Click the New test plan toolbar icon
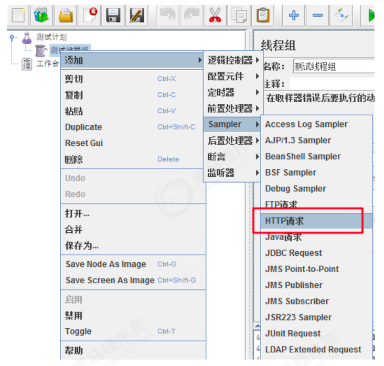Viewport: 384px width, 366px height. 18,15
